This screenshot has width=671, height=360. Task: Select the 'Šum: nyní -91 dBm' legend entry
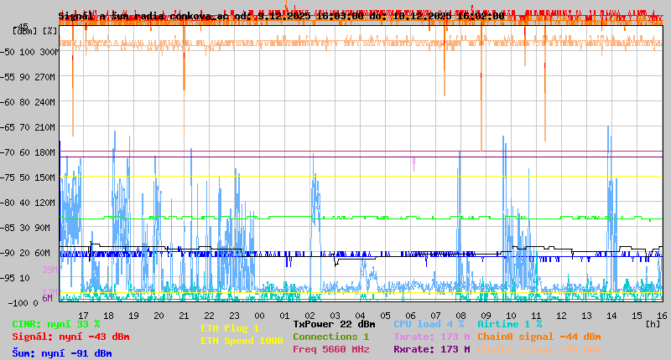pos(62,353)
